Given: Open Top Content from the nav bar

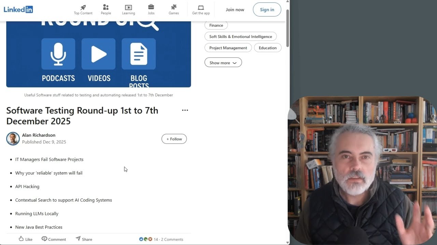Looking at the screenshot, I should 83,10.
